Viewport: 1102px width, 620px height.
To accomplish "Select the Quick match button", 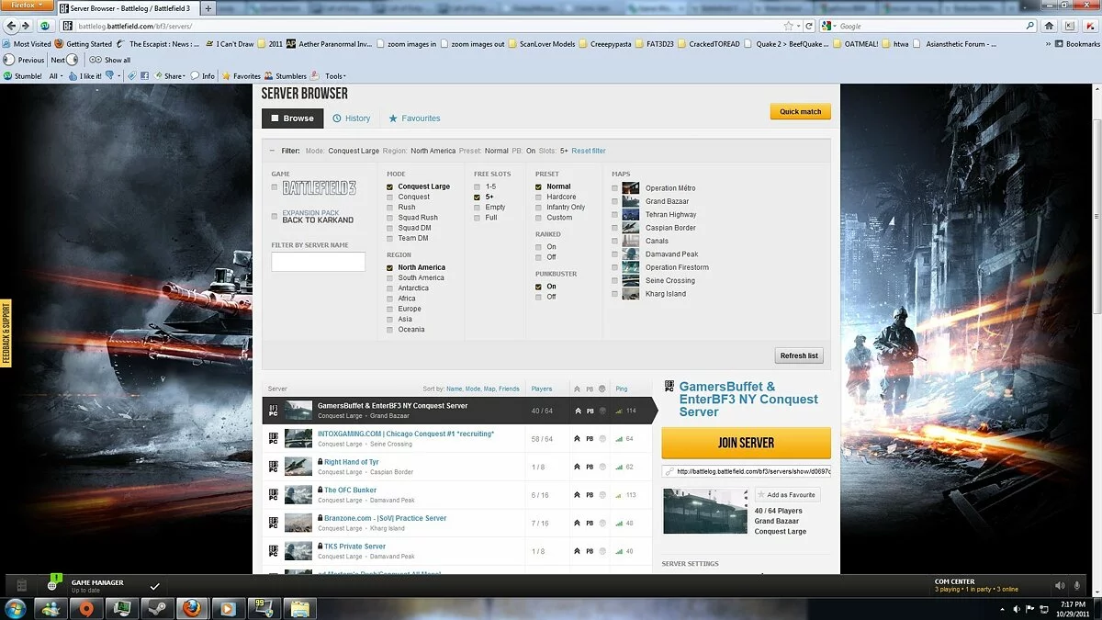I will 799,111.
